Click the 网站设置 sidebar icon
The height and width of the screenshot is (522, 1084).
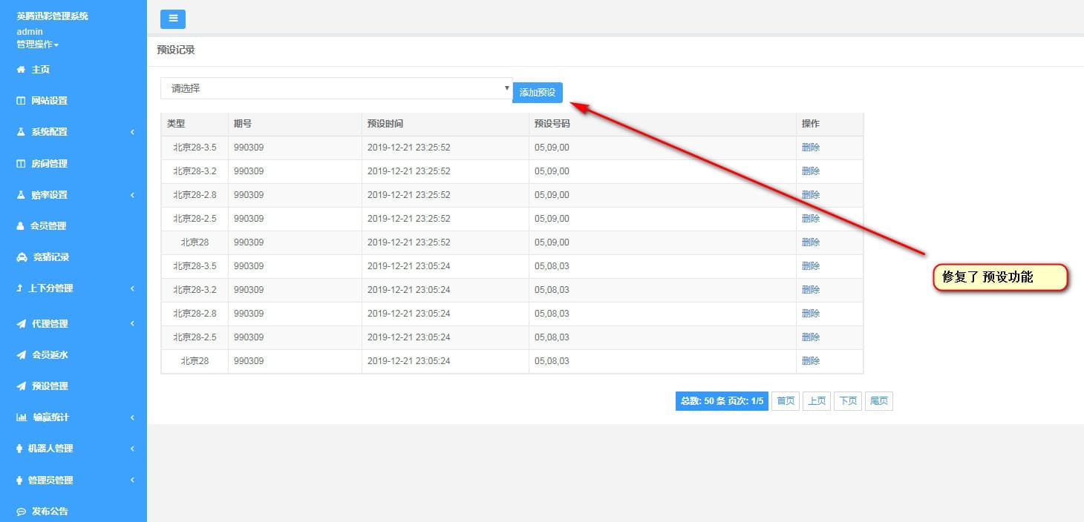[21, 101]
